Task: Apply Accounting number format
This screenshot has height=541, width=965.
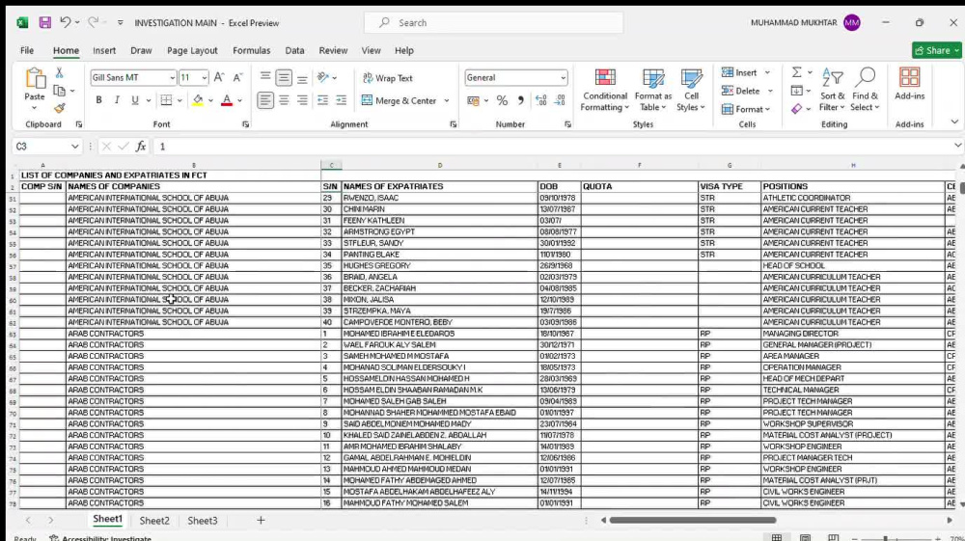Action: [x=473, y=100]
